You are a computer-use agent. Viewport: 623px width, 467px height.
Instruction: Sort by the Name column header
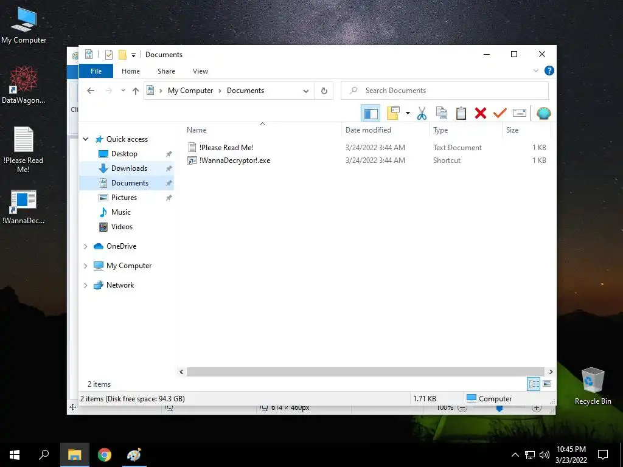coord(262,130)
